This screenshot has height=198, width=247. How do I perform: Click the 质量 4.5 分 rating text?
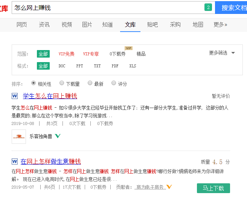[x=215, y=162]
